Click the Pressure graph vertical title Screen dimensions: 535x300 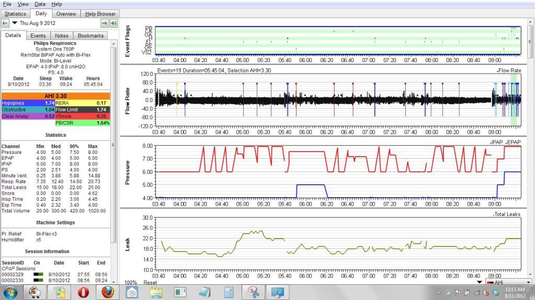point(128,173)
